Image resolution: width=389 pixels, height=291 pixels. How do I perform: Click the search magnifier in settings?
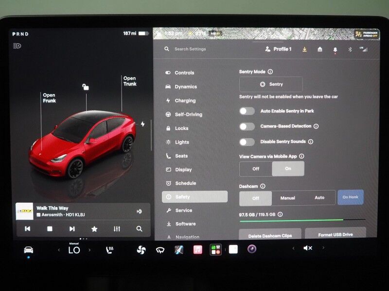[167, 49]
